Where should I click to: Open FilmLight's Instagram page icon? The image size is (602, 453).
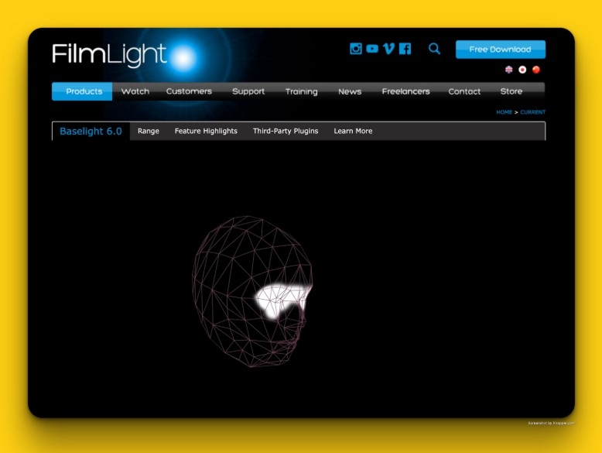click(356, 49)
